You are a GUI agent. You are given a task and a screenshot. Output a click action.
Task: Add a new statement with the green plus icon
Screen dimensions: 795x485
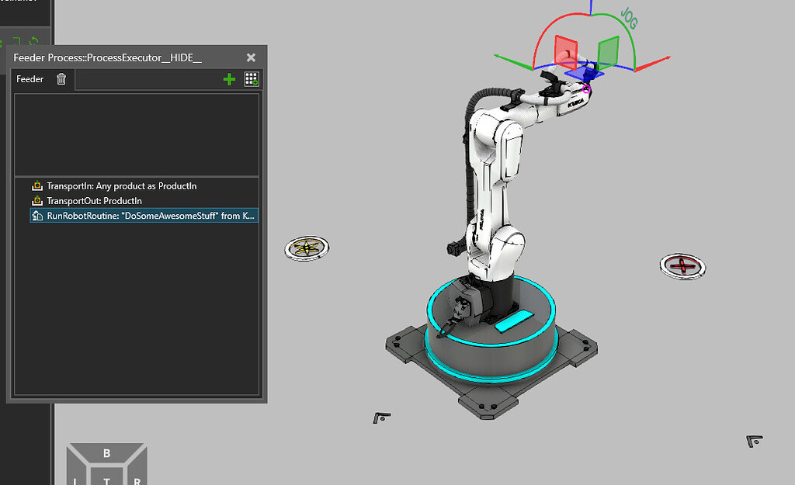point(229,78)
